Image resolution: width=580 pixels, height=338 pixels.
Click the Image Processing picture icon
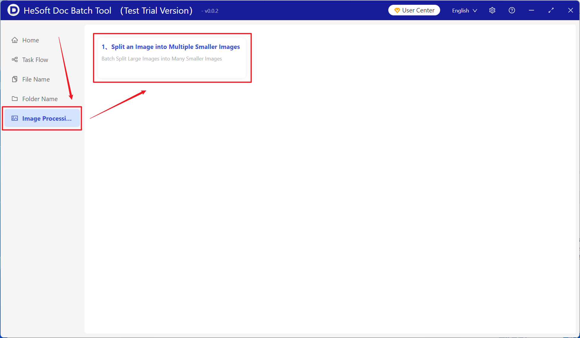coord(15,118)
